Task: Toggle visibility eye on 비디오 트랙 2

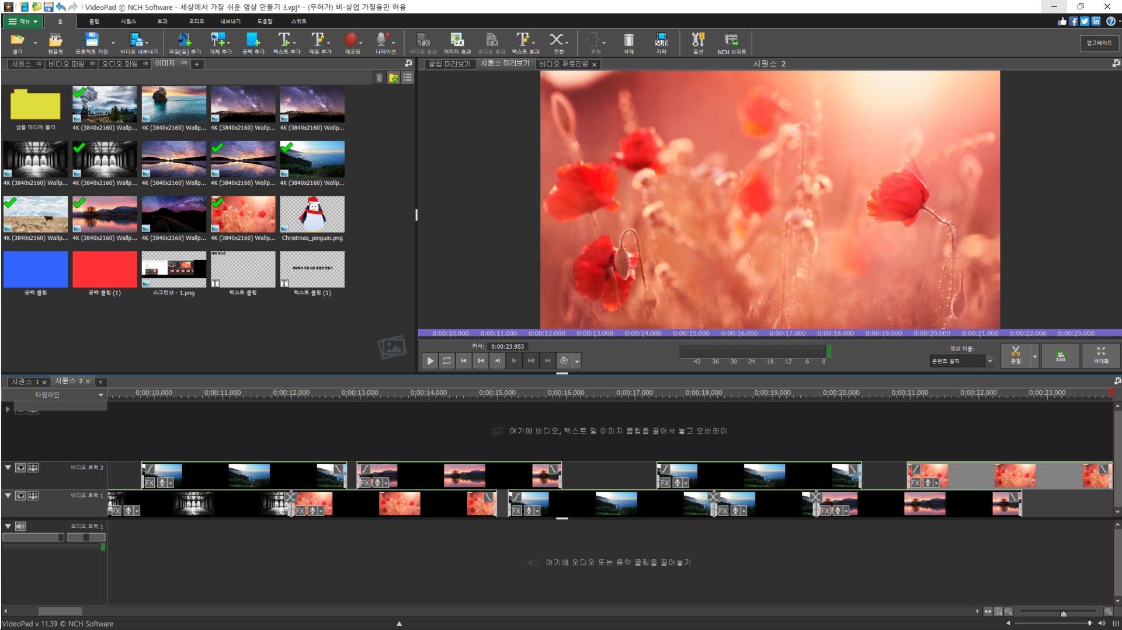Action: (x=20, y=468)
